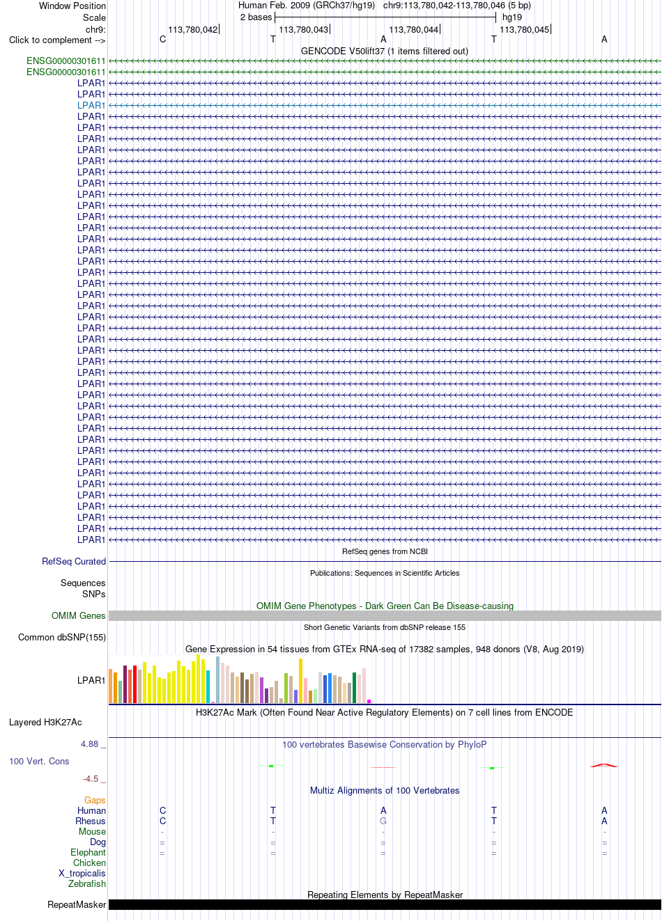The width and height of the screenshot is (662, 921).
Task: Click the Human species label
Action: tap(92, 811)
